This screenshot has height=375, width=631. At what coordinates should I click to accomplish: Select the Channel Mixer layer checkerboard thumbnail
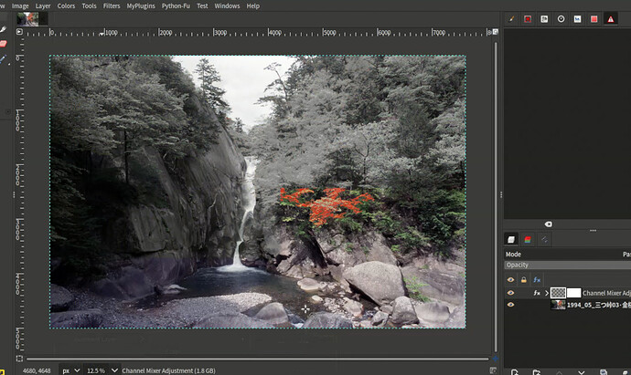[558, 293]
